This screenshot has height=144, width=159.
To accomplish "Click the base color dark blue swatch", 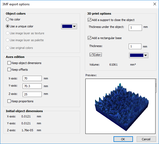I will (136, 55).
